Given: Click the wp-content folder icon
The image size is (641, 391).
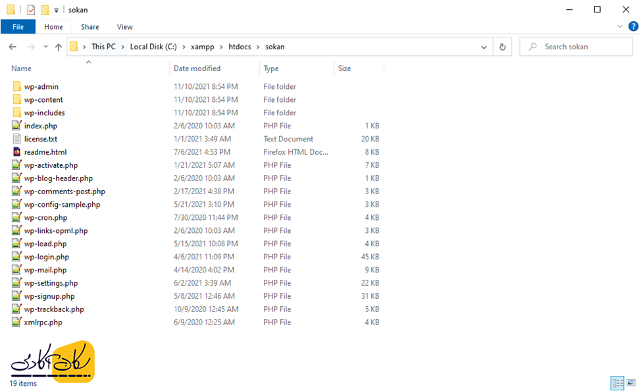Looking at the screenshot, I should pos(16,99).
